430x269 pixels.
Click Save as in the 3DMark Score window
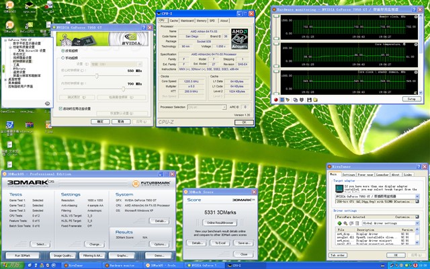[x=243, y=243]
